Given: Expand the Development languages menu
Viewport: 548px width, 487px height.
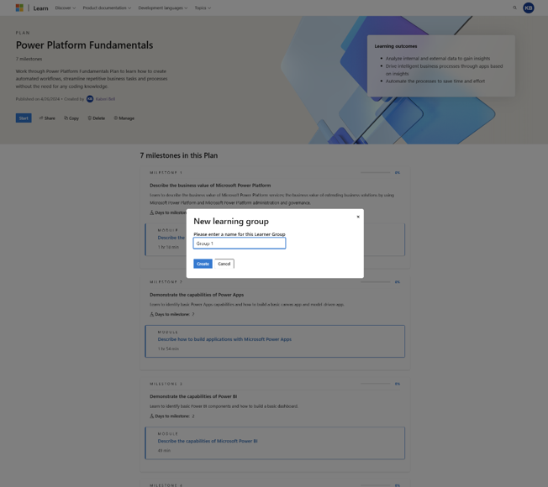Looking at the screenshot, I should click(x=163, y=8).
